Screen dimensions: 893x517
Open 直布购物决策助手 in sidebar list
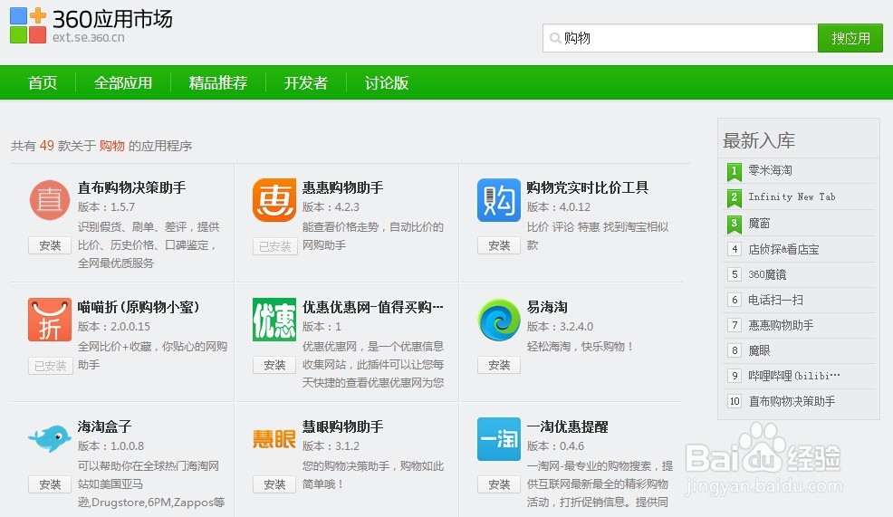[x=792, y=401]
